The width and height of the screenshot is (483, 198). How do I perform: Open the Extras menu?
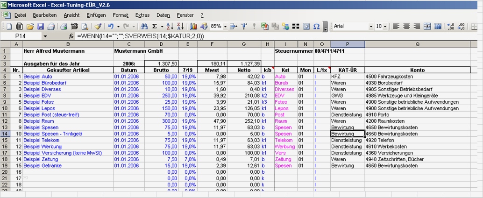(142, 15)
